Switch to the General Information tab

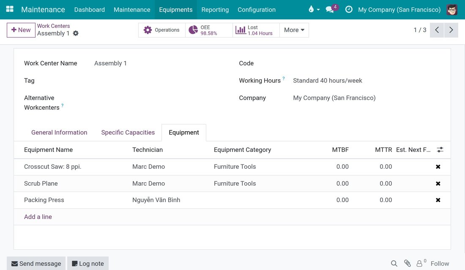click(x=59, y=132)
